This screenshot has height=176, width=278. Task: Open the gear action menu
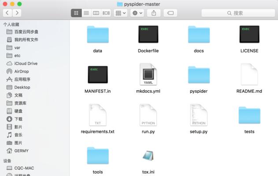[137, 13]
